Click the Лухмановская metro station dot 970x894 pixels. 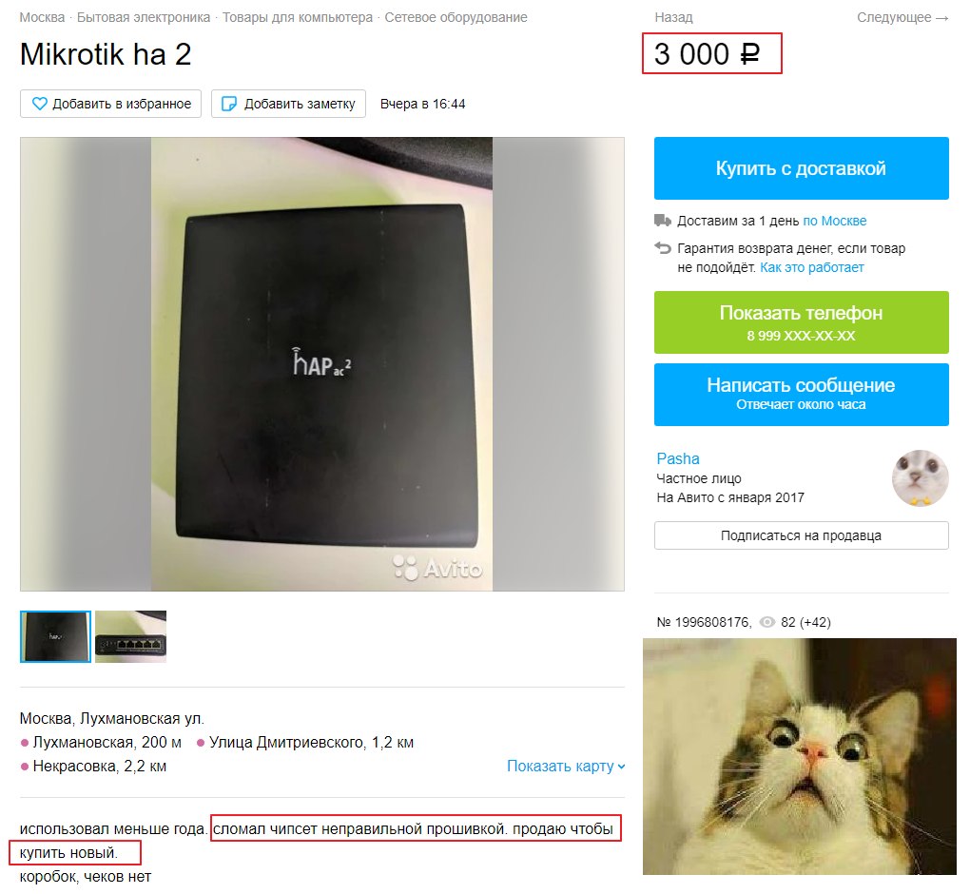point(25,743)
